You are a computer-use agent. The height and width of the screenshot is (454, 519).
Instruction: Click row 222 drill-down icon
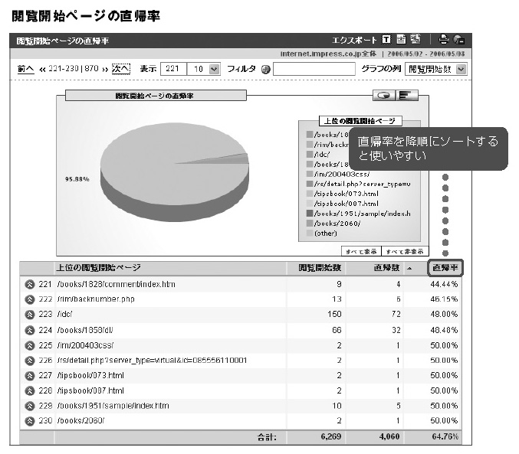(x=30, y=299)
